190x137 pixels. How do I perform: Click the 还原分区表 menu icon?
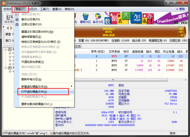tap(17, 24)
